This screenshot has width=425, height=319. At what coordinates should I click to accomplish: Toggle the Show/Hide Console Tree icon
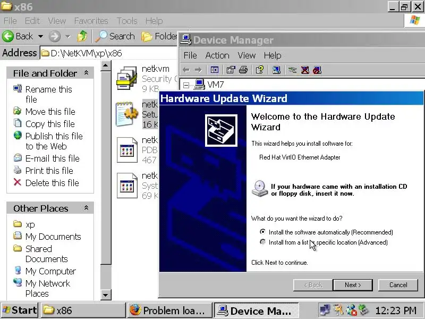214,70
